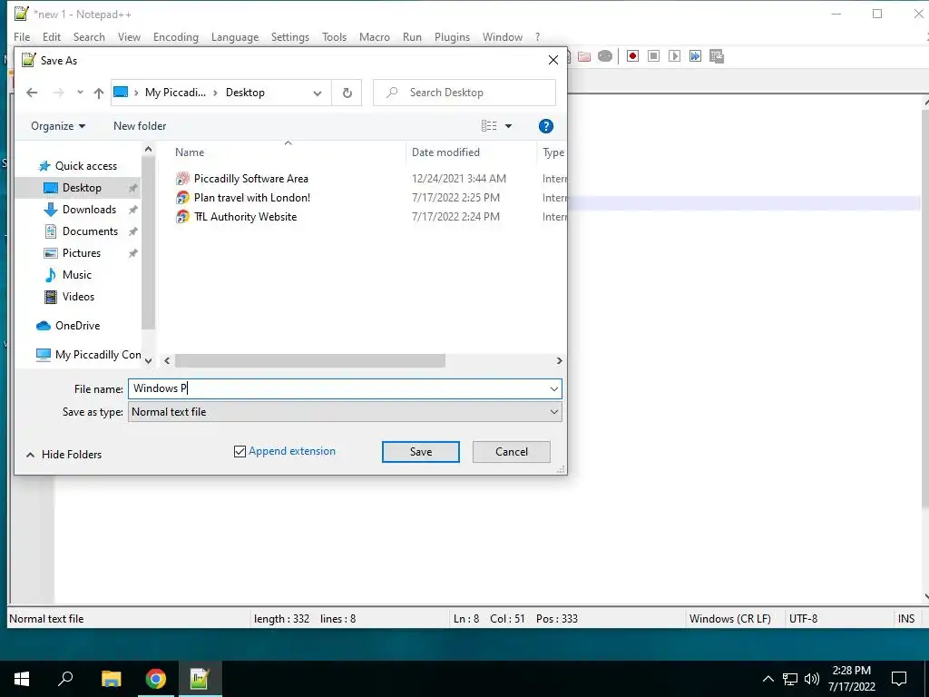
Task: Select Pictures in navigation pane
Action: point(82,253)
